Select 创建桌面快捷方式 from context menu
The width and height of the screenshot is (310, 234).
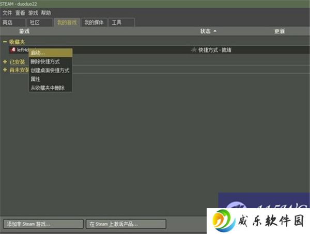click(51, 70)
